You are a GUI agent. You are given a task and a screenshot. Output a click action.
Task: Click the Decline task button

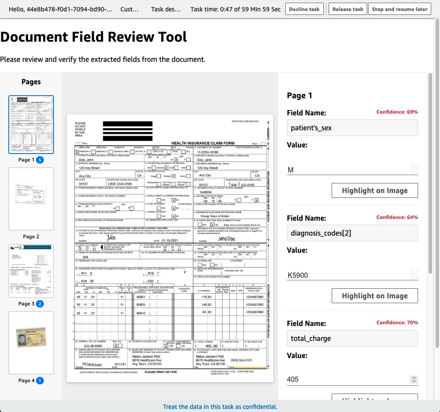[304, 9]
